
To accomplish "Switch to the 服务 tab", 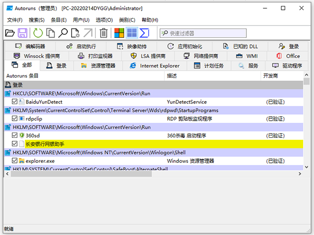I will coord(248,66).
